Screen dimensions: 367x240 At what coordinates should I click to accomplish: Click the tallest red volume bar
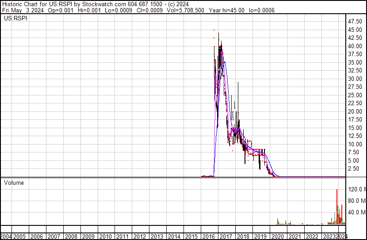[337, 207]
